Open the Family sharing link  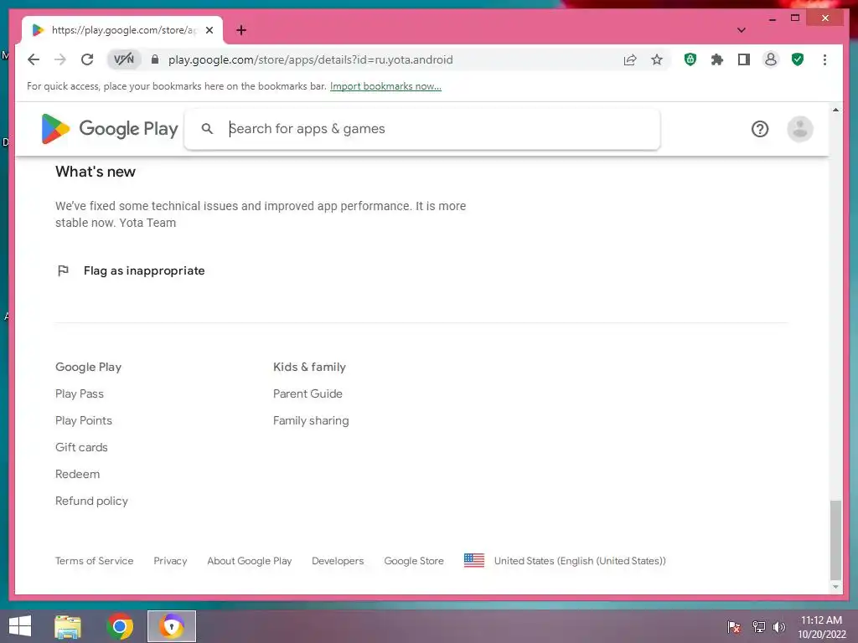point(311,420)
